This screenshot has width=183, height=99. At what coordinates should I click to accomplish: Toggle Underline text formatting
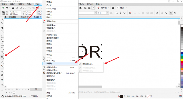coord(124,13)
